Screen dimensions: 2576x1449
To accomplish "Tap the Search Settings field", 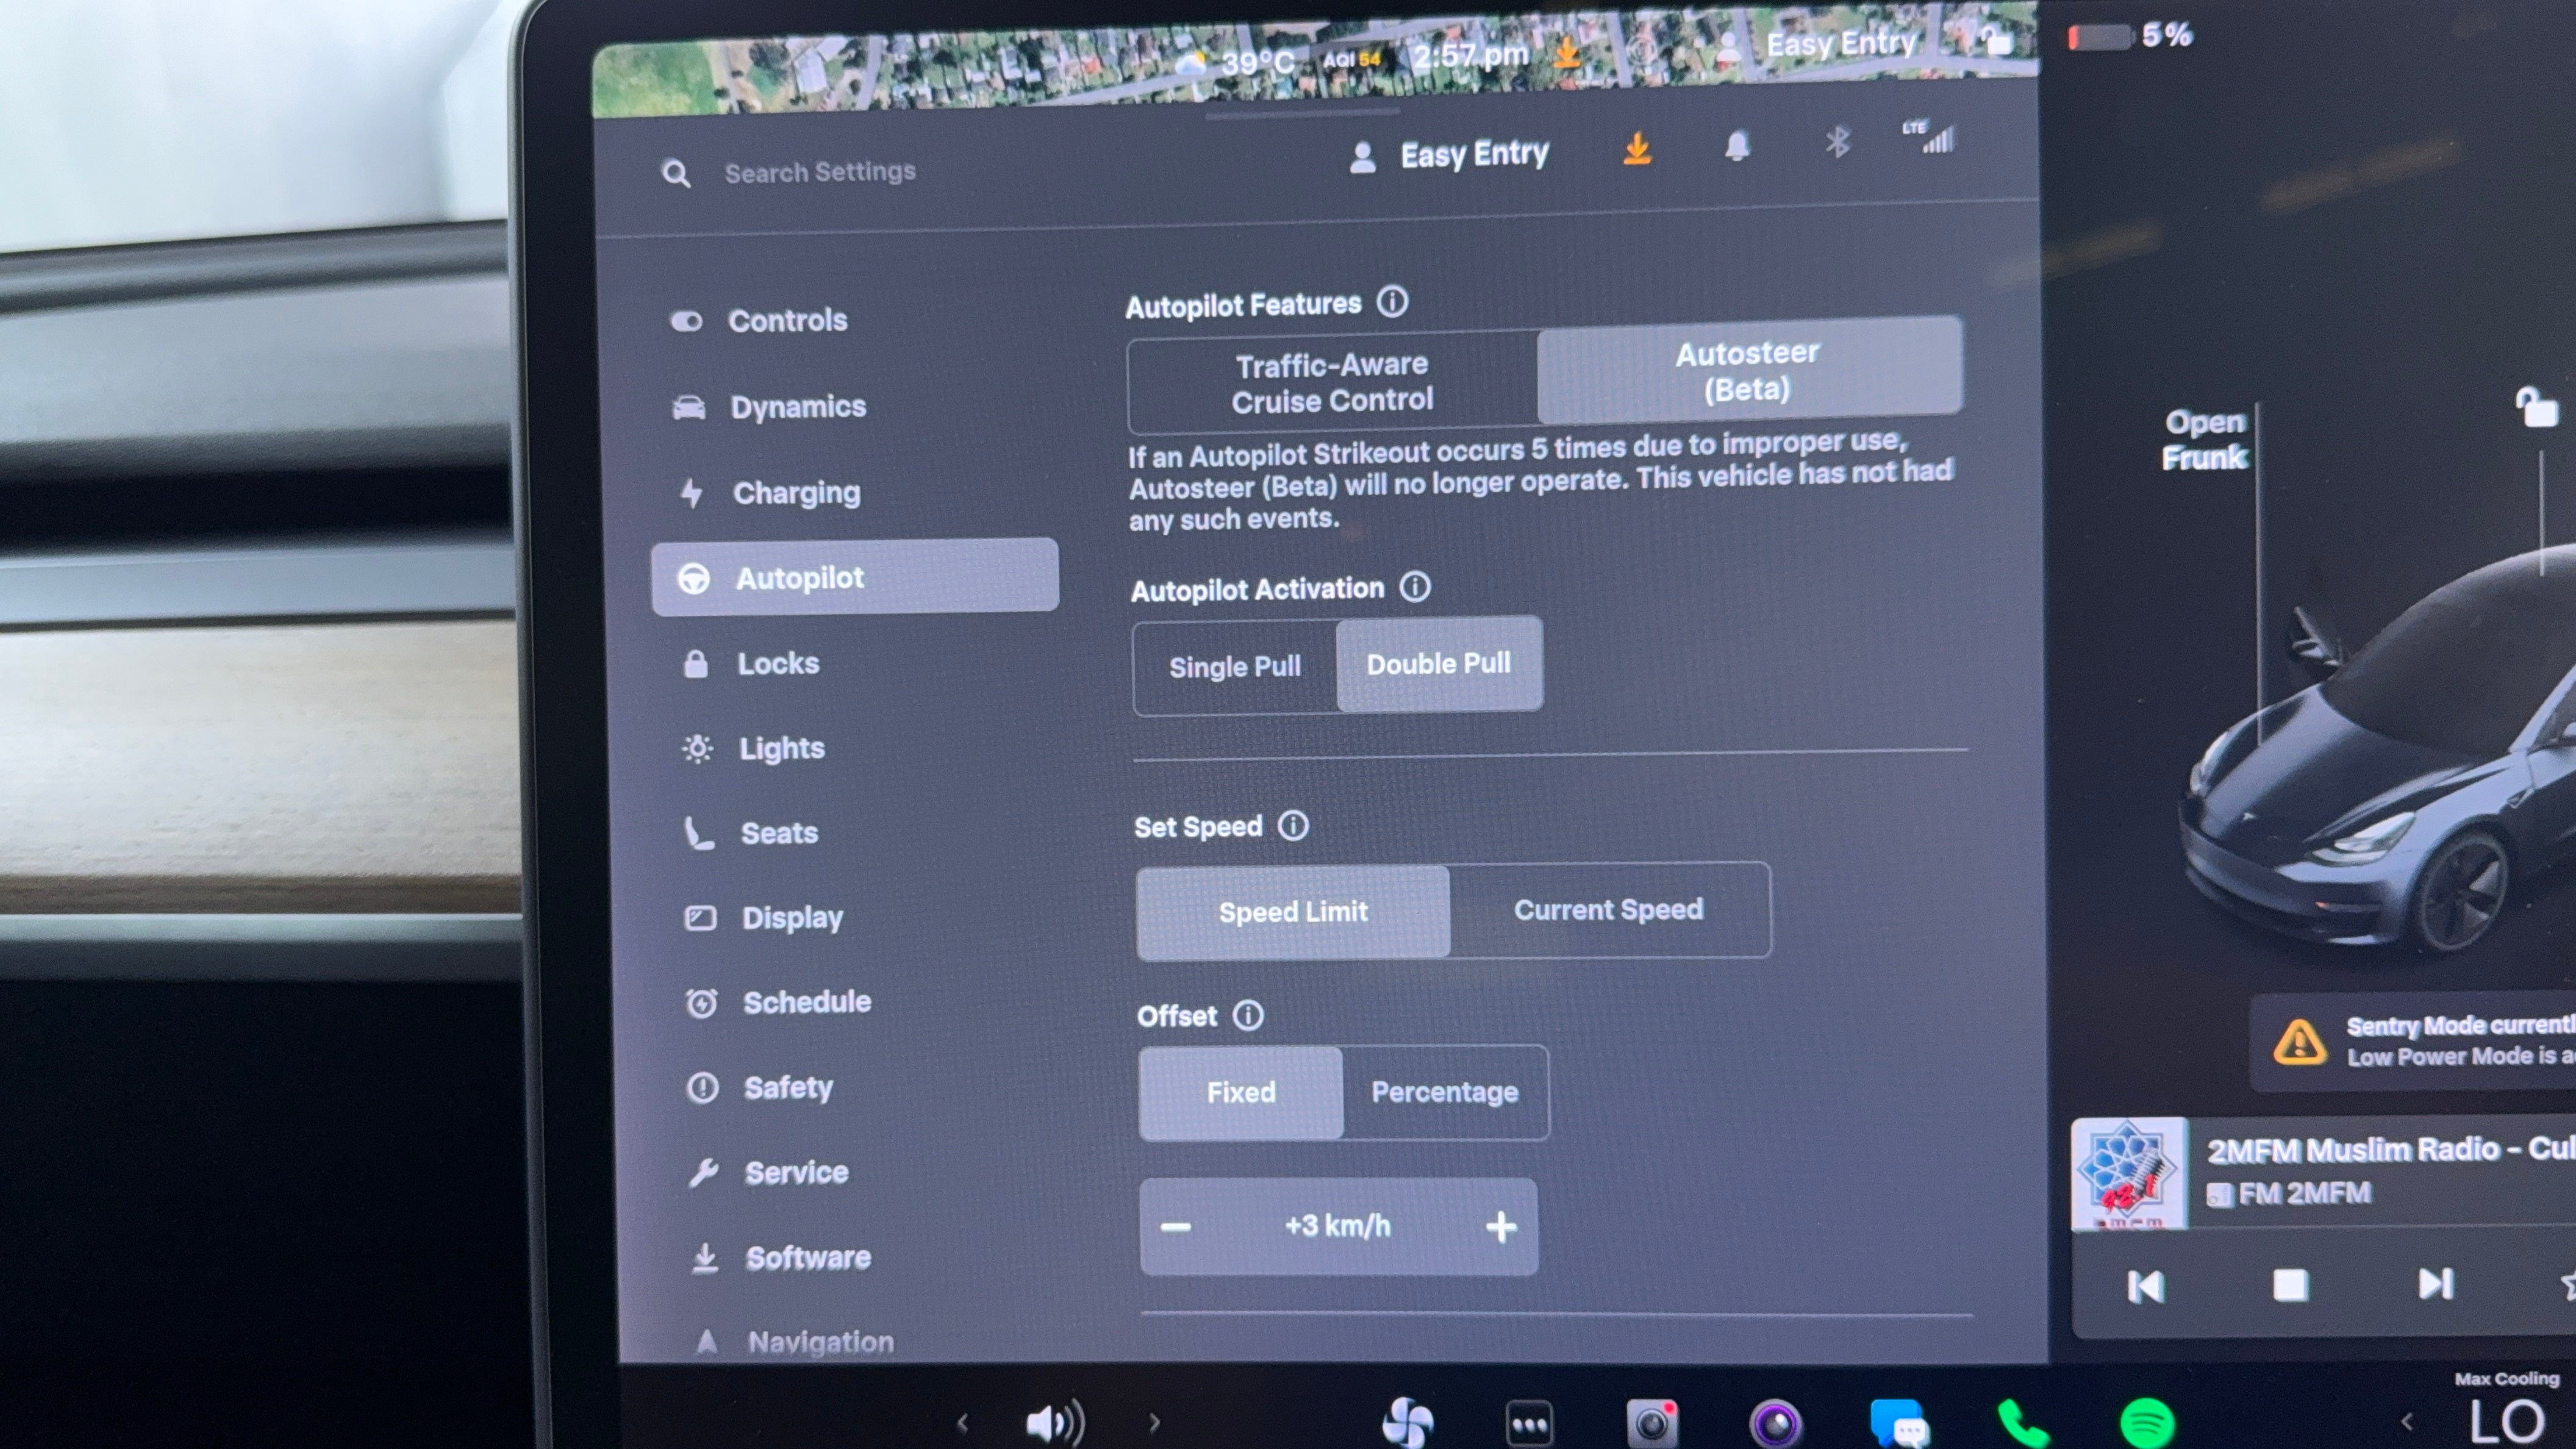I will coord(819,172).
